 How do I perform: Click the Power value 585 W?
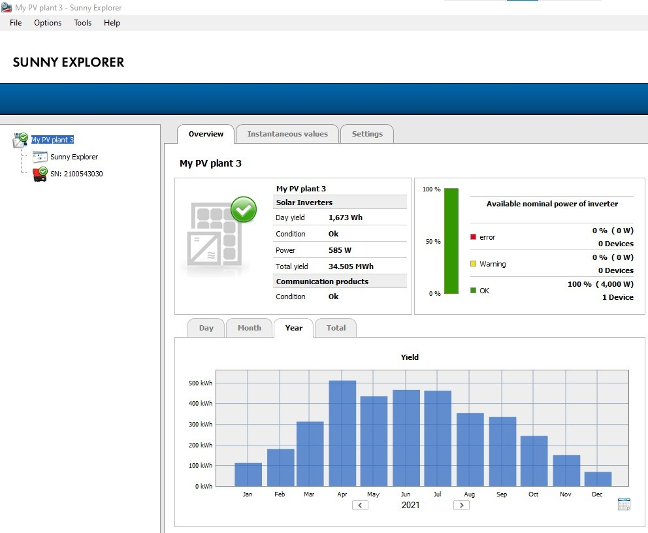(x=340, y=250)
